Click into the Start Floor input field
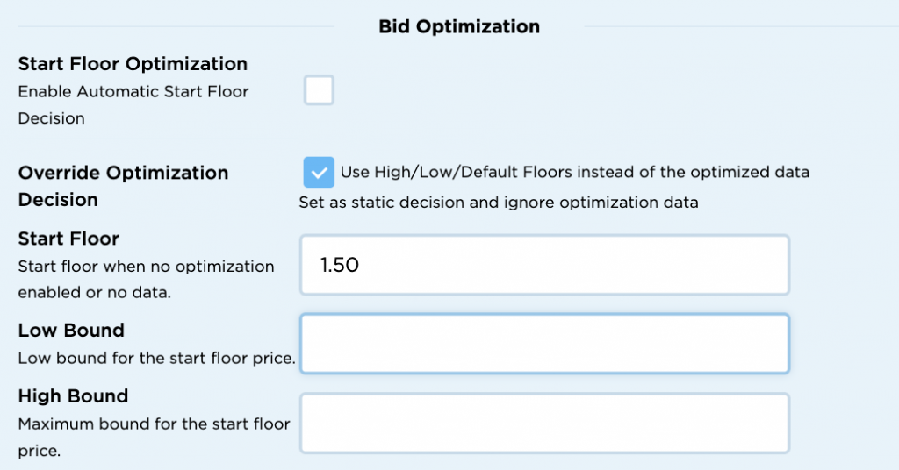899x470 pixels. click(x=544, y=265)
